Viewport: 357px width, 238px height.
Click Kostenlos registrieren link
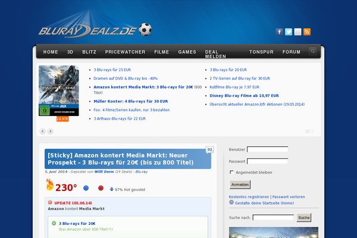pos(249,197)
